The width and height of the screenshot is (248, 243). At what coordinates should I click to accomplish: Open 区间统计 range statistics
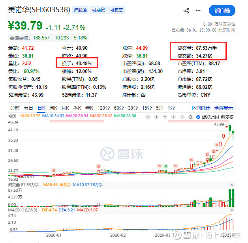[201, 108]
